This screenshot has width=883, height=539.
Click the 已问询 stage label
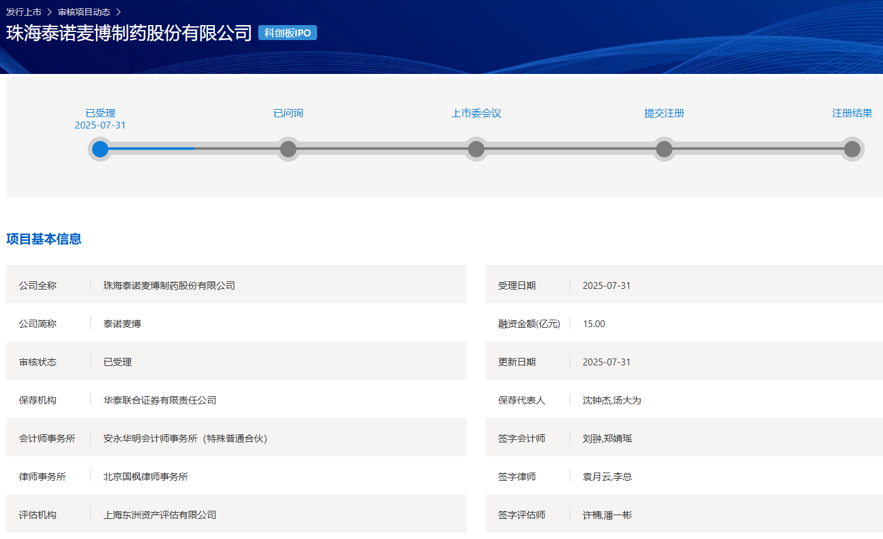click(x=288, y=113)
